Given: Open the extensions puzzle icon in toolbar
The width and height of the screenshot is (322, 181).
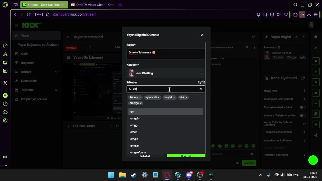Looking at the screenshot, I should point(295,14).
